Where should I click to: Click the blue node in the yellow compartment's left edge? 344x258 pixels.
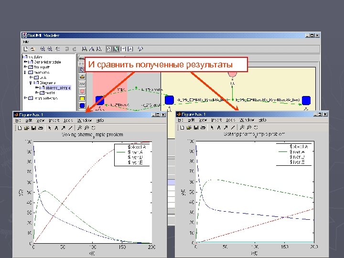(169, 100)
